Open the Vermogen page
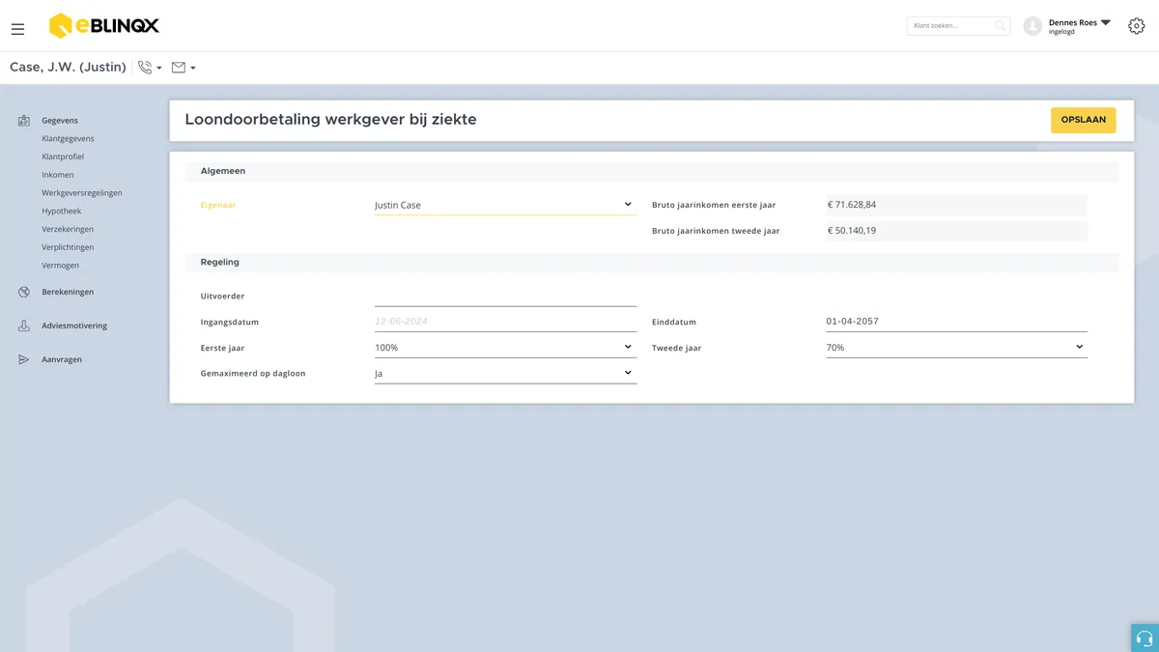 pyautogui.click(x=61, y=266)
